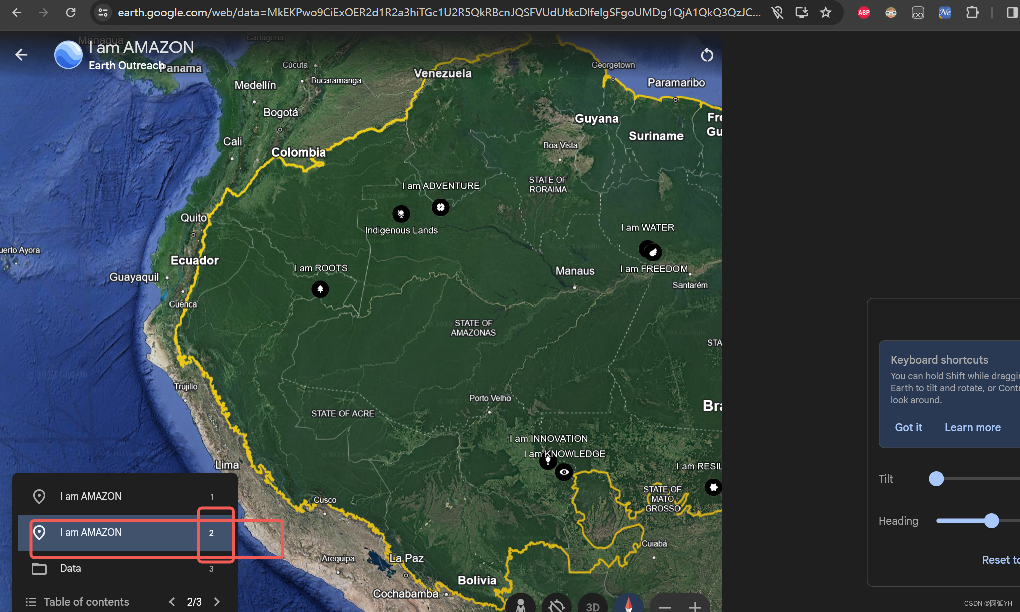Go to next slide with right chevron
Screen dimensions: 1020x612
[217, 601]
